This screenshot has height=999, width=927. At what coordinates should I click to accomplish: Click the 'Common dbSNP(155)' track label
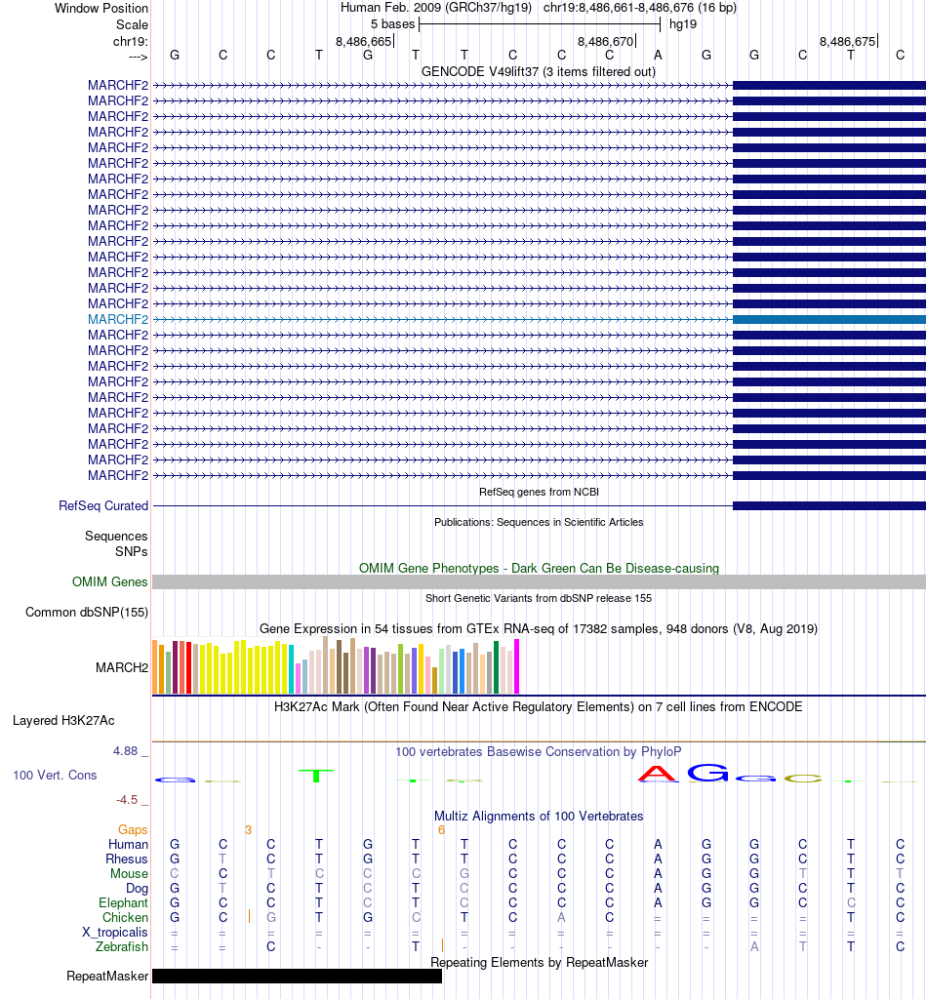[87, 613]
